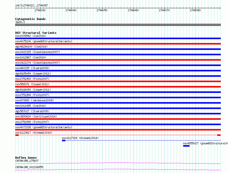Click ruler position 2746060
228x173 pixels.
[133, 10]
